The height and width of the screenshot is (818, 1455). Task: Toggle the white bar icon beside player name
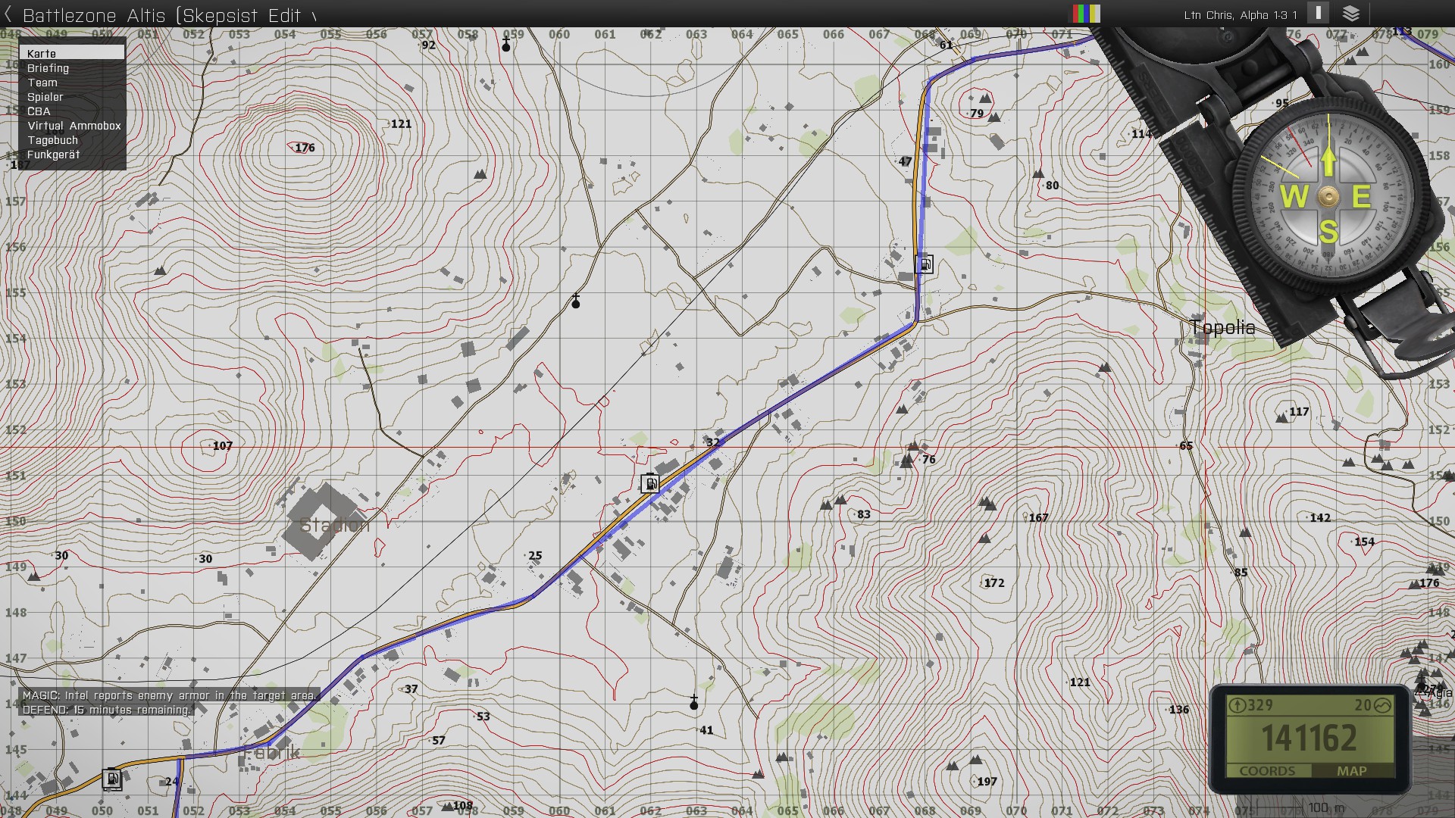click(1318, 13)
